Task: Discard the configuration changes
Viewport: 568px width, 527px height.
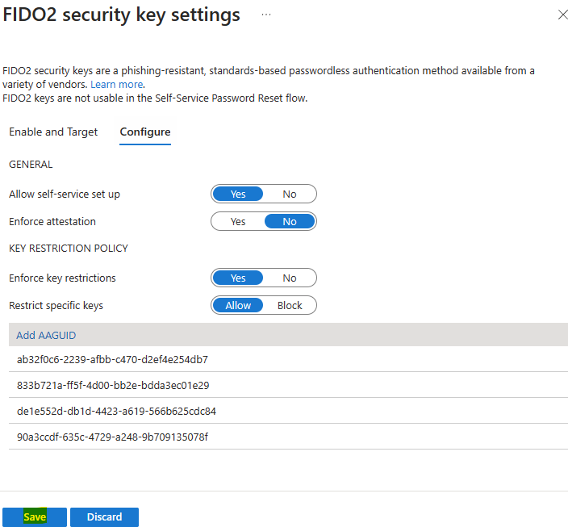Action: pos(104,517)
